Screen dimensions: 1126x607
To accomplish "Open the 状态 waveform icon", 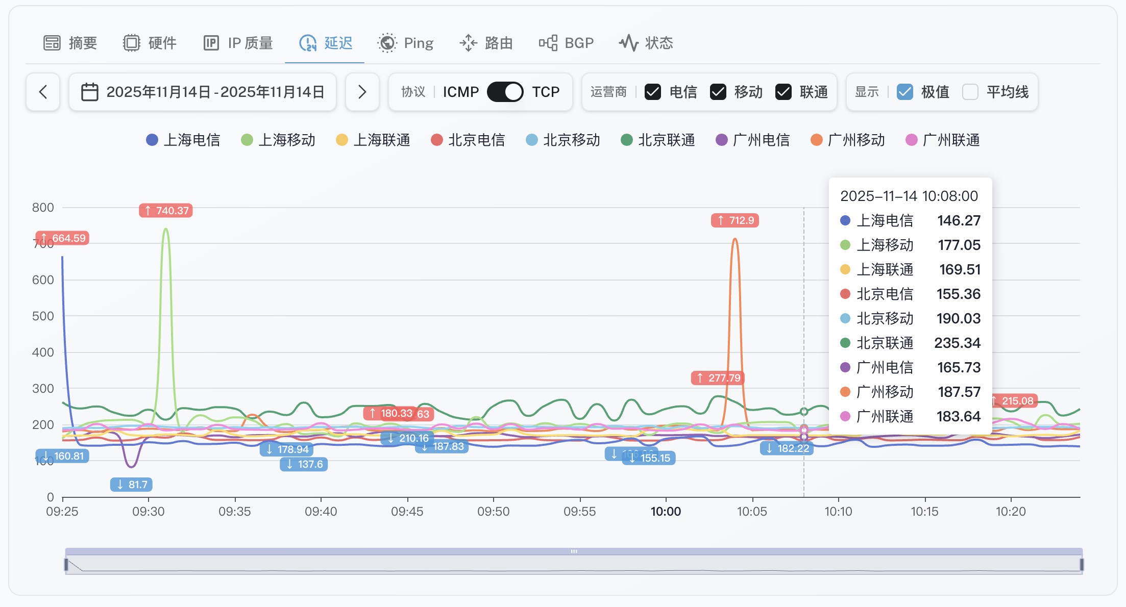I will pos(628,43).
